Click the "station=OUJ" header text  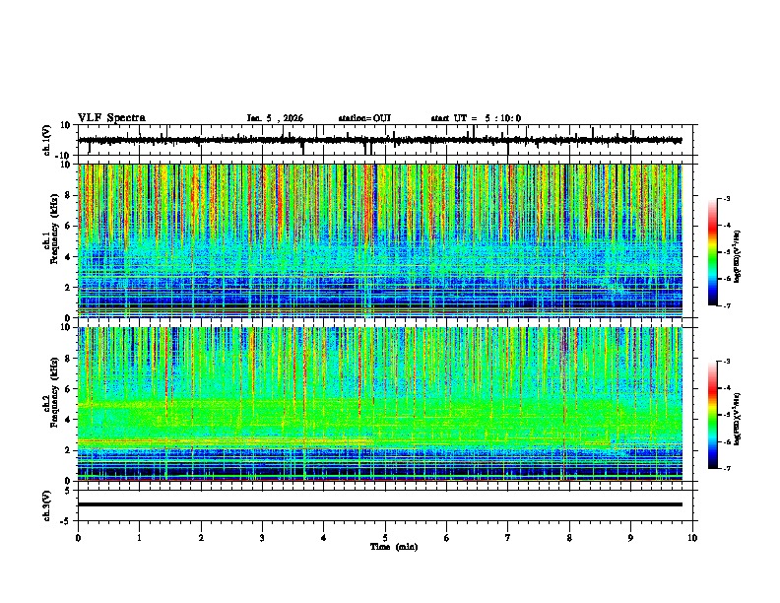(364, 118)
